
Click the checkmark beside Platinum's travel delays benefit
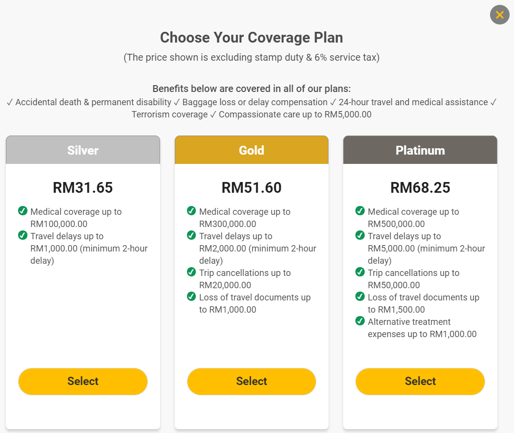click(360, 236)
